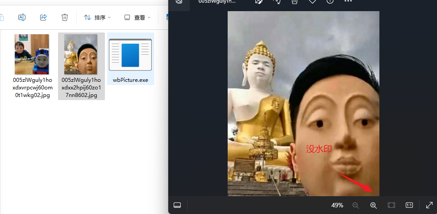This screenshot has width=437, height=214.
Task: Click the edit image icon in Photos
Action: [258, 1]
